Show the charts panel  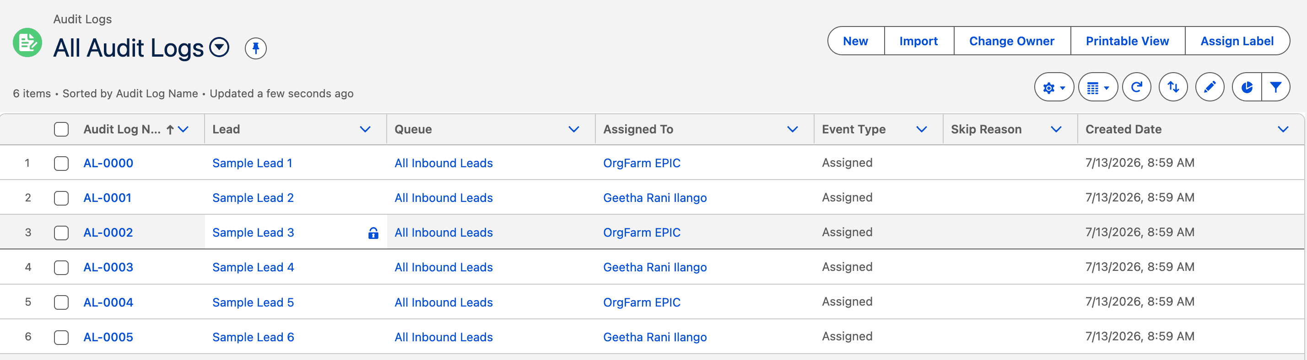[1247, 87]
